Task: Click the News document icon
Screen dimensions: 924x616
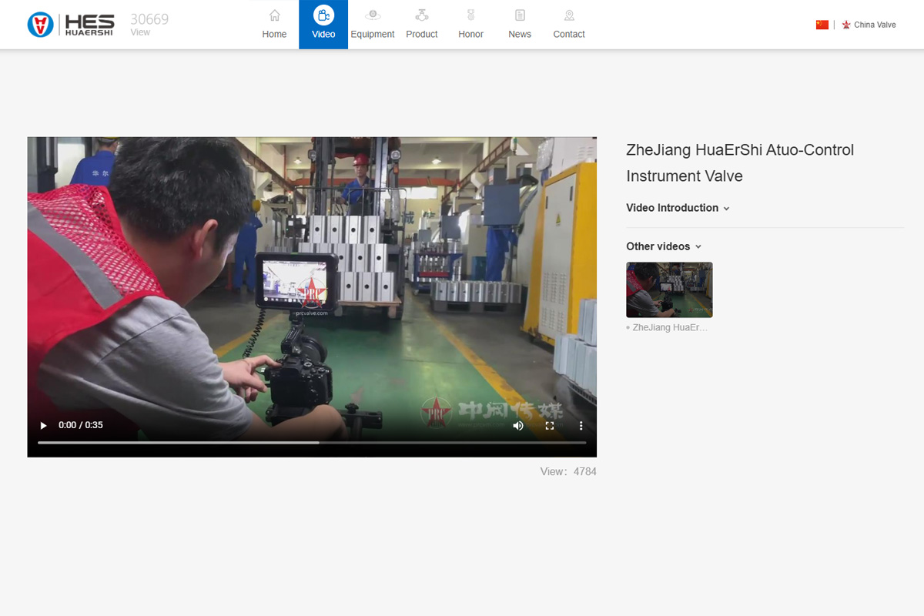Action: (x=520, y=15)
